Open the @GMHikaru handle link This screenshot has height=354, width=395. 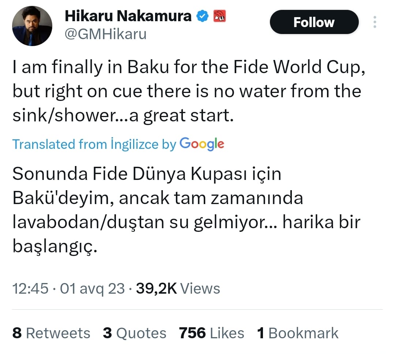coord(105,34)
